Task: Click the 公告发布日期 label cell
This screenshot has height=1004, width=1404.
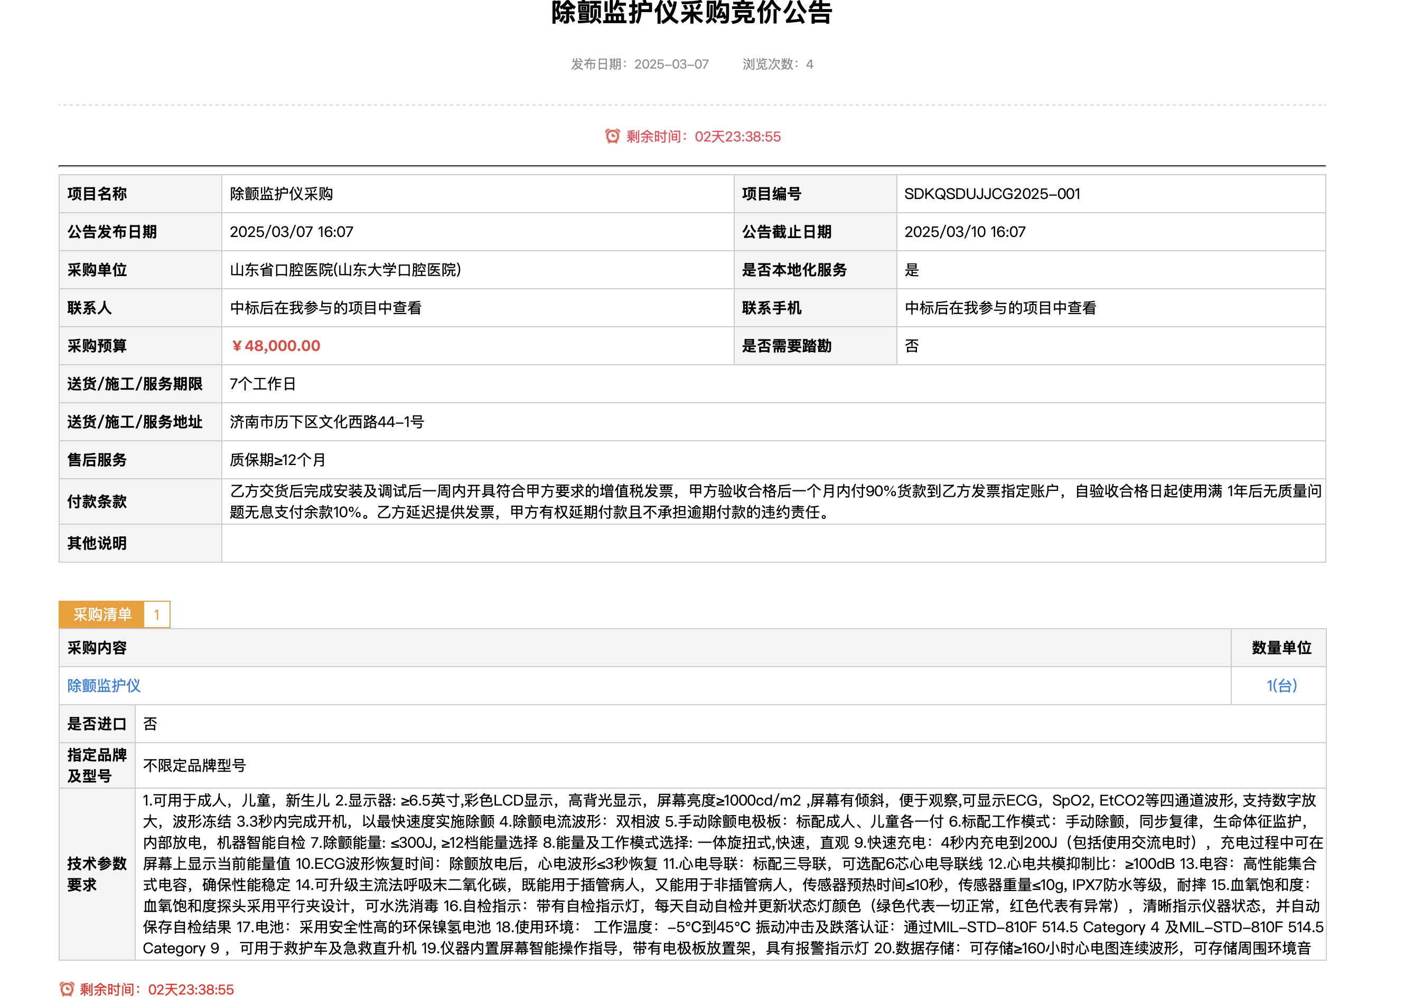Action: pos(141,232)
